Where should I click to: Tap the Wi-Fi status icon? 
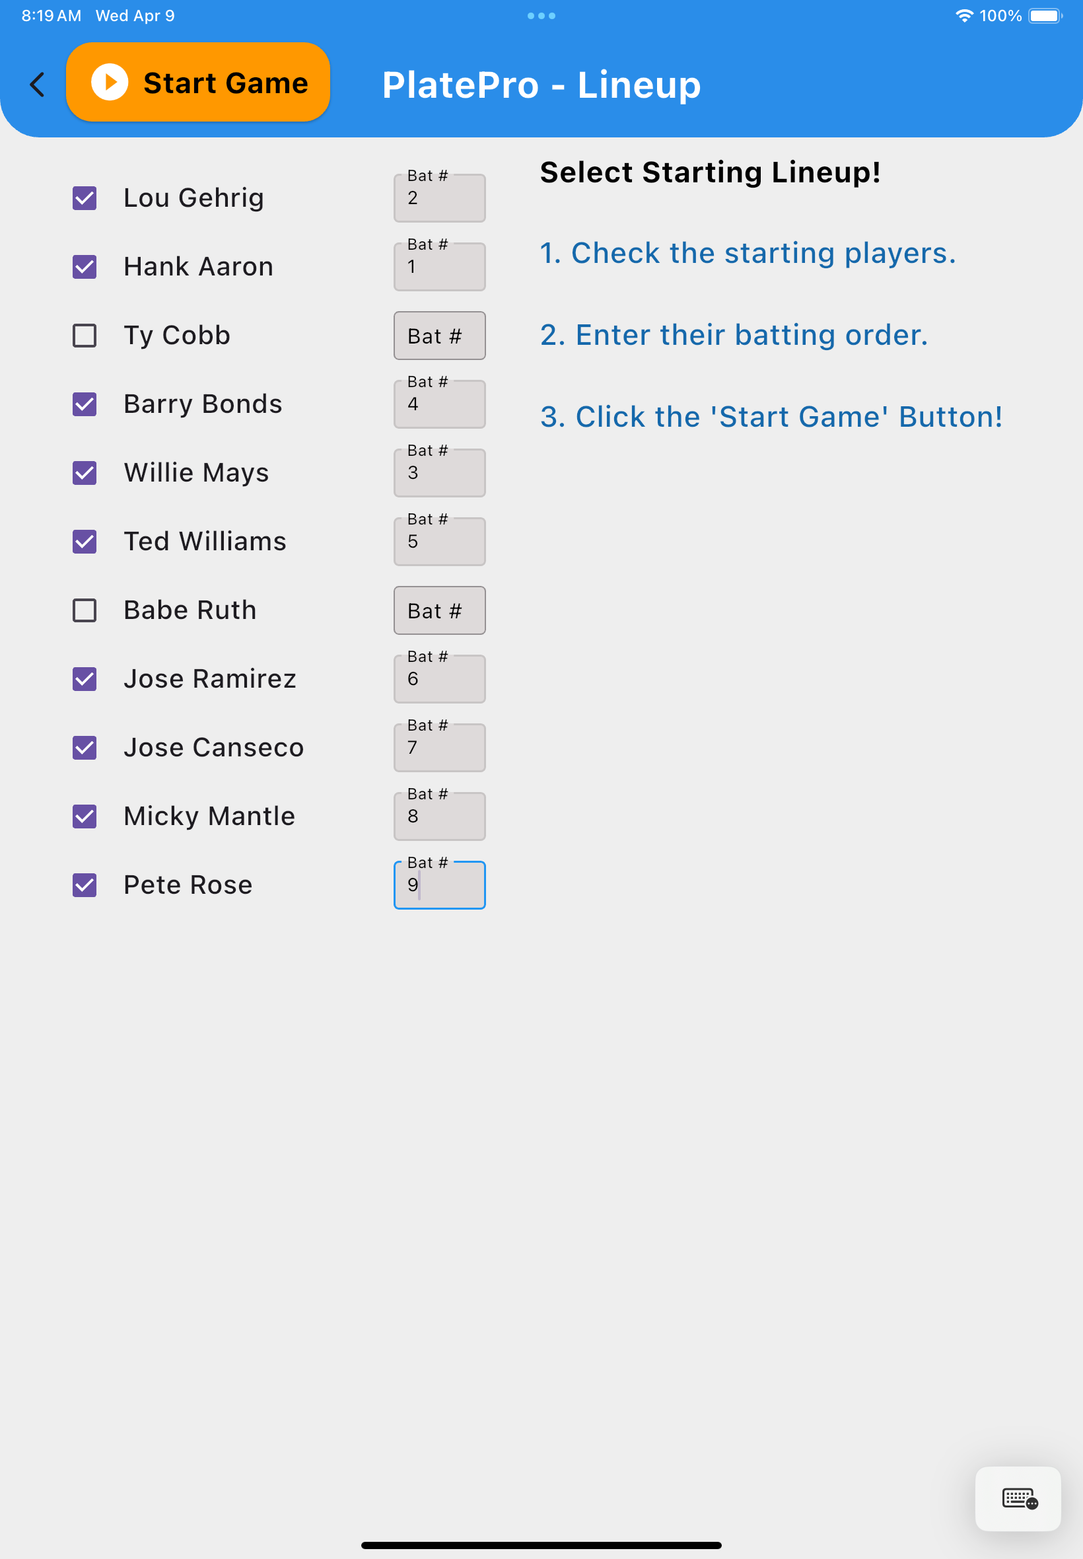[966, 15]
